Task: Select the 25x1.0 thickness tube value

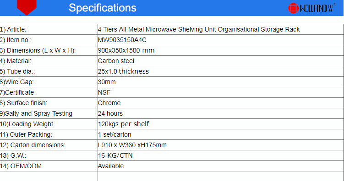Action: click(x=123, y=71)
